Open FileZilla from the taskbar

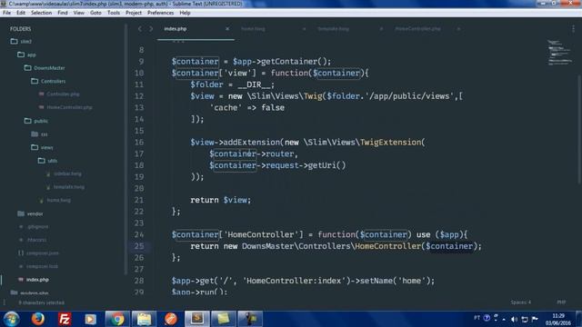coord(65,319)
